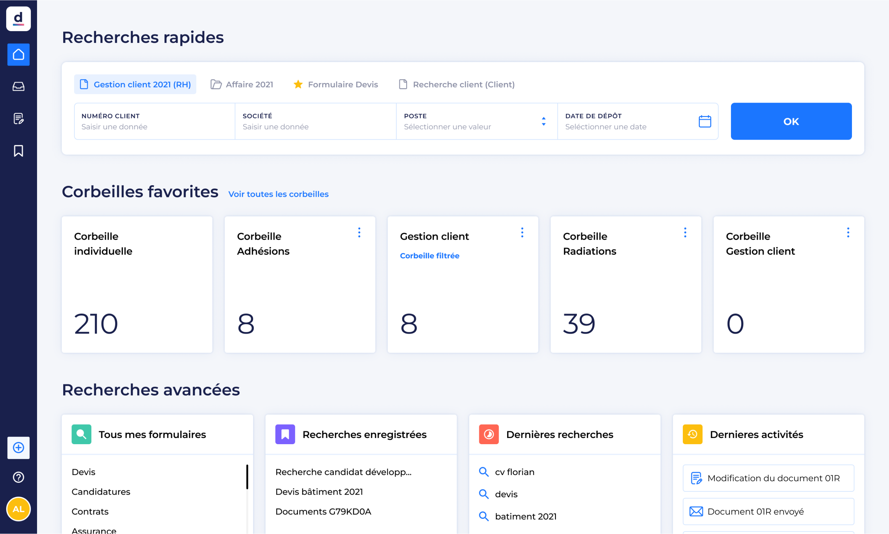Click the forms list scrollbar
This screenshot has height=534, width=889.
[247, 477]
